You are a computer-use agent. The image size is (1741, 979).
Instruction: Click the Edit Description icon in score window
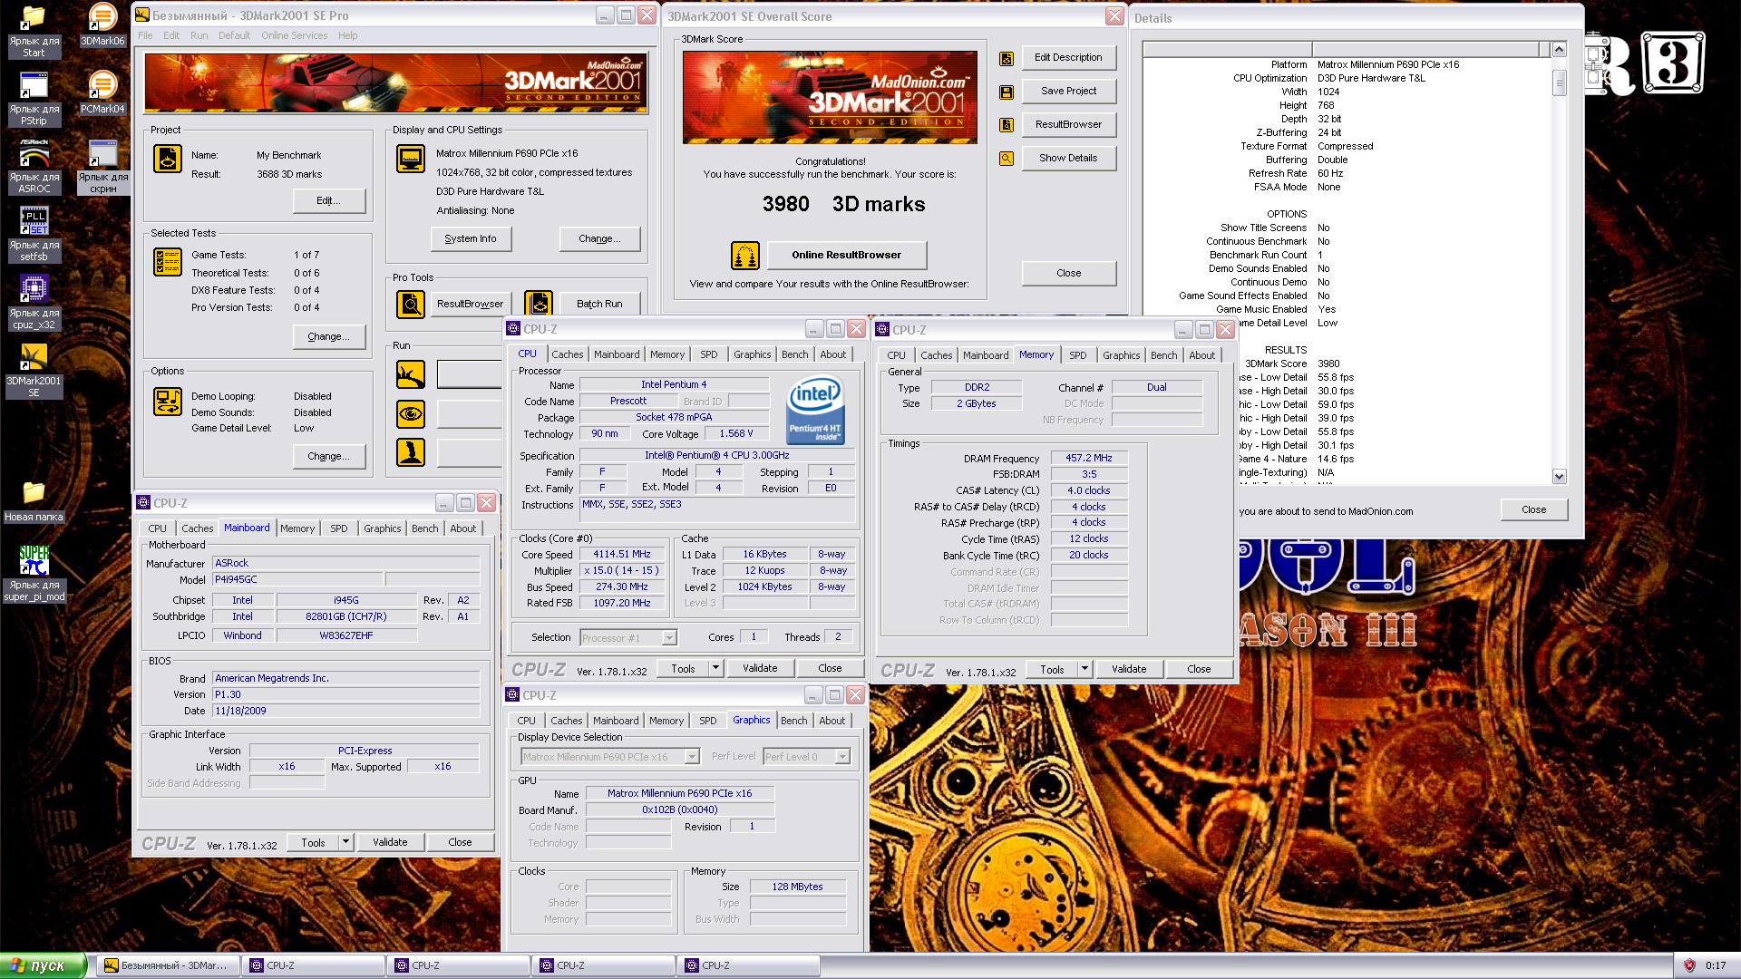[x=1007, y=58]
